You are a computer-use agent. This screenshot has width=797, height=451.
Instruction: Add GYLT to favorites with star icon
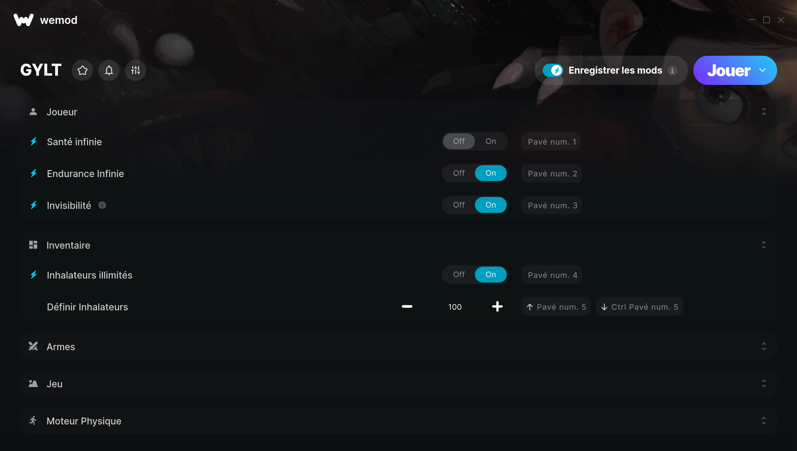coord(82,70)
